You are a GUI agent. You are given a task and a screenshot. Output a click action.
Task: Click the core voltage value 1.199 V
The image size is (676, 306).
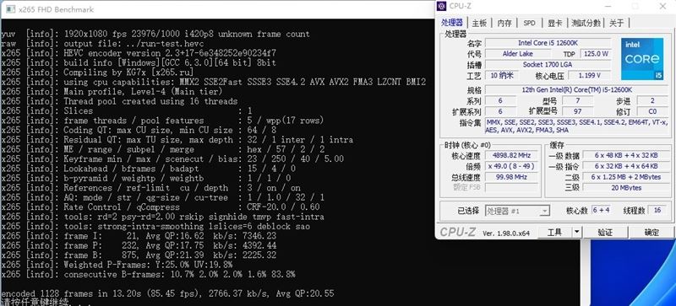[590, 75]
